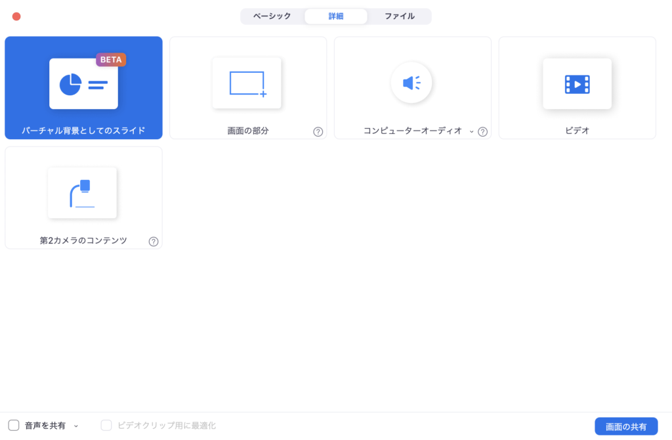Click the ビデオ label text
672x440 pixels.
577,131
